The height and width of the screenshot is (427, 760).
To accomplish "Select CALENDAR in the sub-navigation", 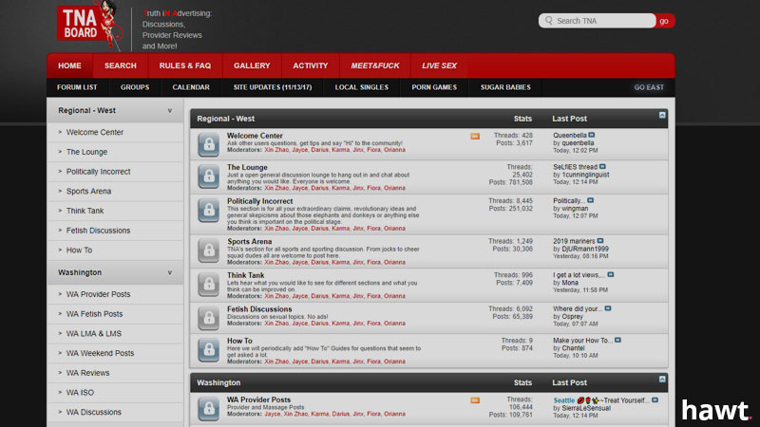I will pos(191,87).
